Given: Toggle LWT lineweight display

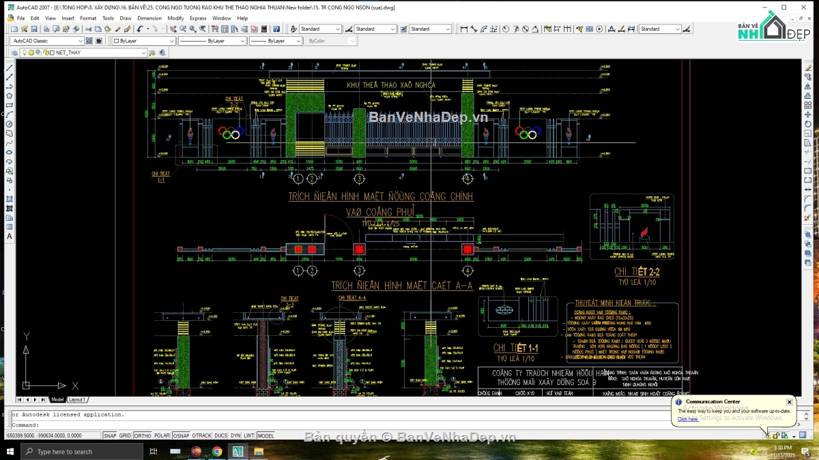Looking at the screenshot, I should (x=249, y=435).
